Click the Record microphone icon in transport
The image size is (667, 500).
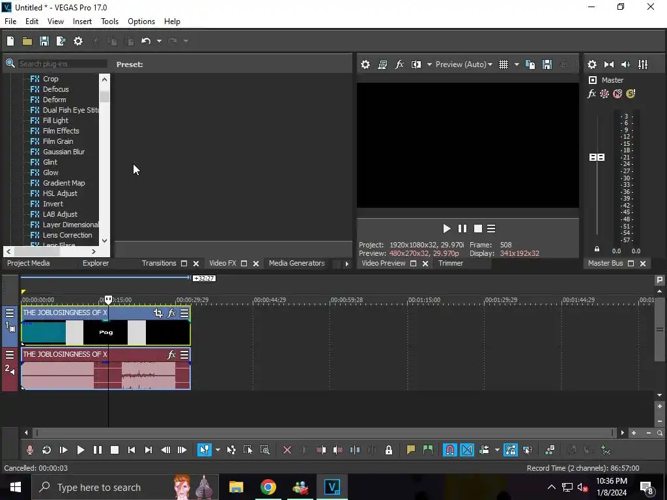pos(30,450)
